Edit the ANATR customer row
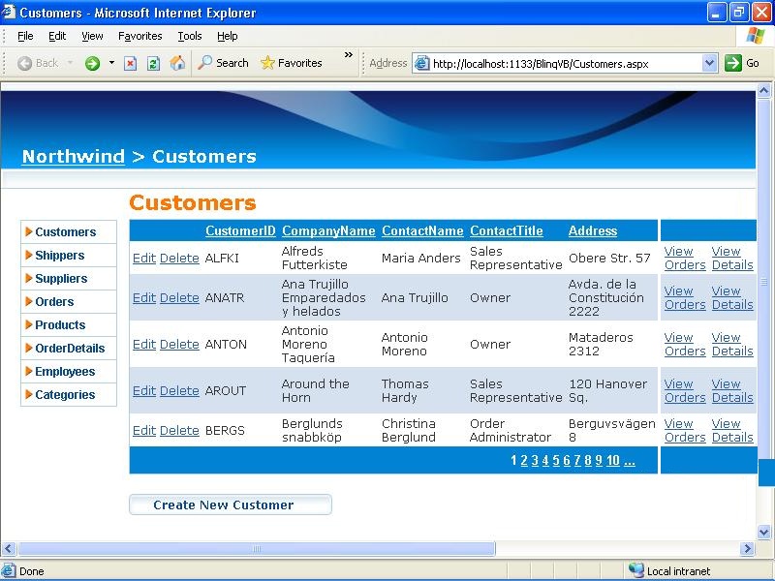Viewport: 775px width, 581px height. [x=144, y=297]
